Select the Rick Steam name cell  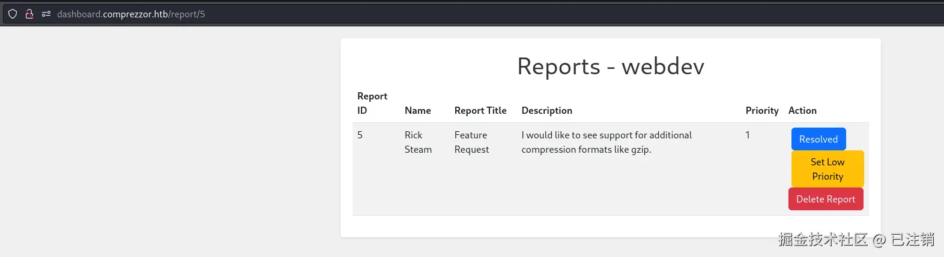(x=417, y=143)
